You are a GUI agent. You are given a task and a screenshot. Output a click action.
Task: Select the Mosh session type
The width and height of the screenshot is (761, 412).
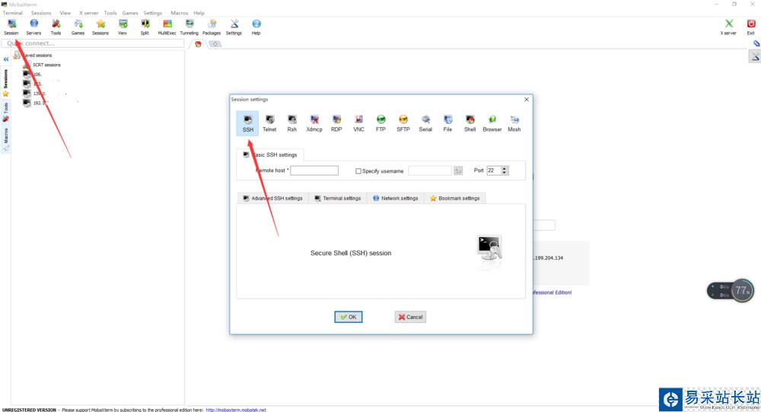point(514,123)
